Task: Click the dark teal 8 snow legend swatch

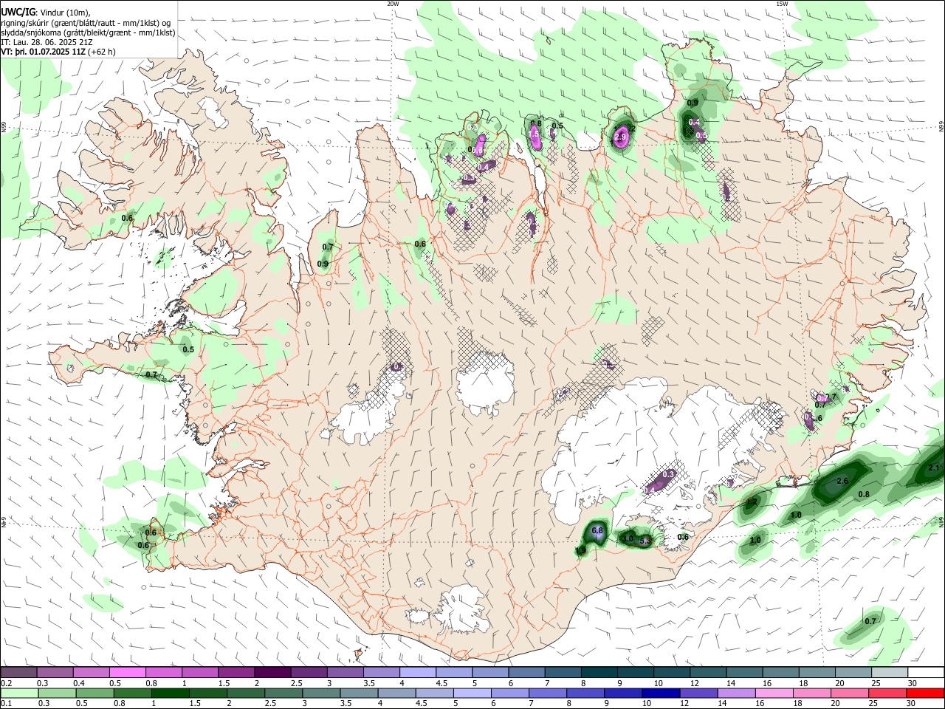Action: (x=599, y=673)
